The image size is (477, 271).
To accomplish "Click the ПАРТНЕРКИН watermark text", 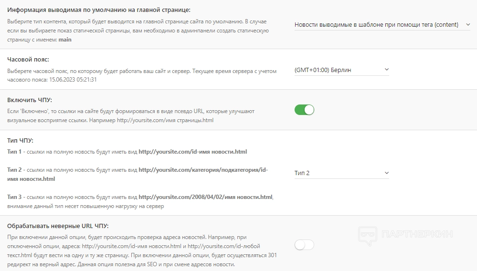I will click(416, 234).
